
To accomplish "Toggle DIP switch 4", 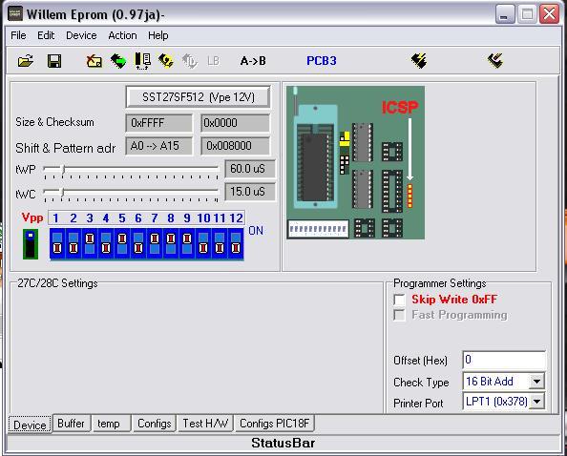I will tap(106, 244).
